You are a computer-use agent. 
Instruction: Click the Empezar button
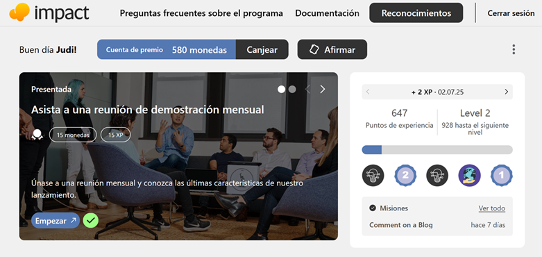point(56,221)
